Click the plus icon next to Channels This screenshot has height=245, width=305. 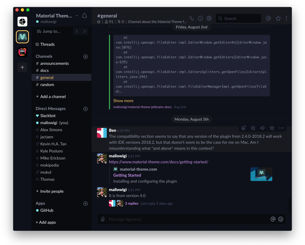(x=86, y=57)
